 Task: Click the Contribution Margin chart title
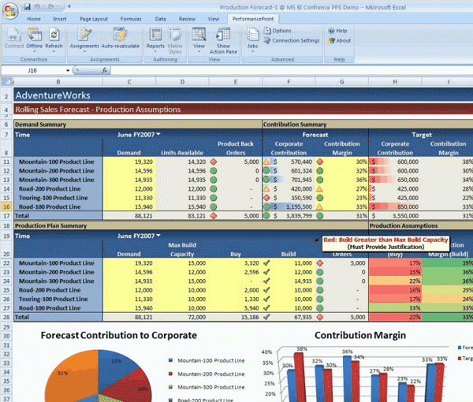coord(360,335)
